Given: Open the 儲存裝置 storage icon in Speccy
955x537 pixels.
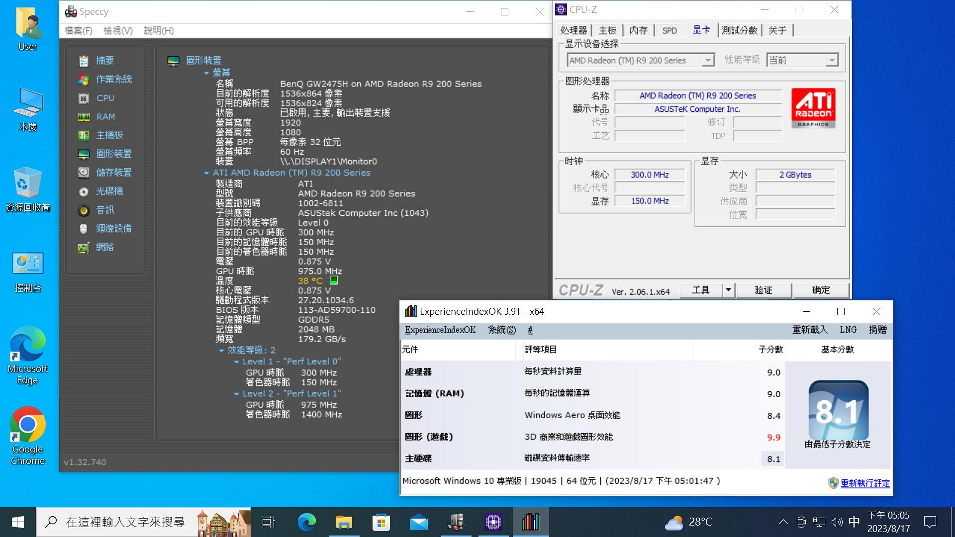Looking at the screenshot, I should click(x=84, y=173).
